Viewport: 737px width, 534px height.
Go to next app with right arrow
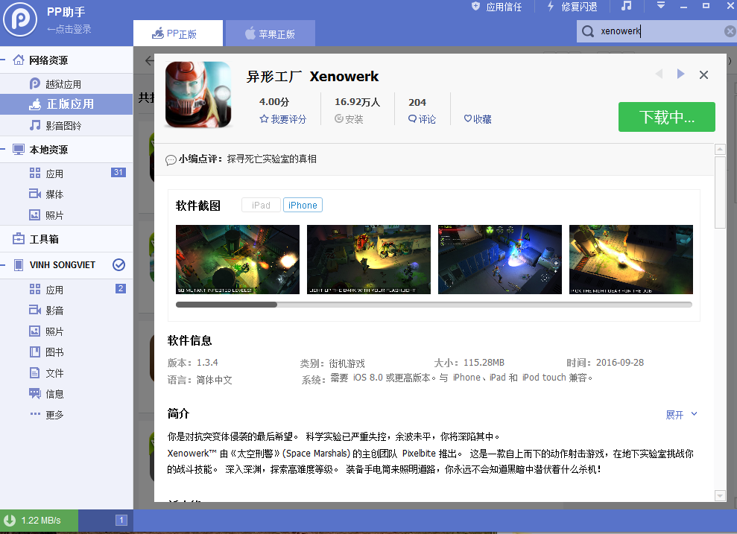[x=680, y=74]
